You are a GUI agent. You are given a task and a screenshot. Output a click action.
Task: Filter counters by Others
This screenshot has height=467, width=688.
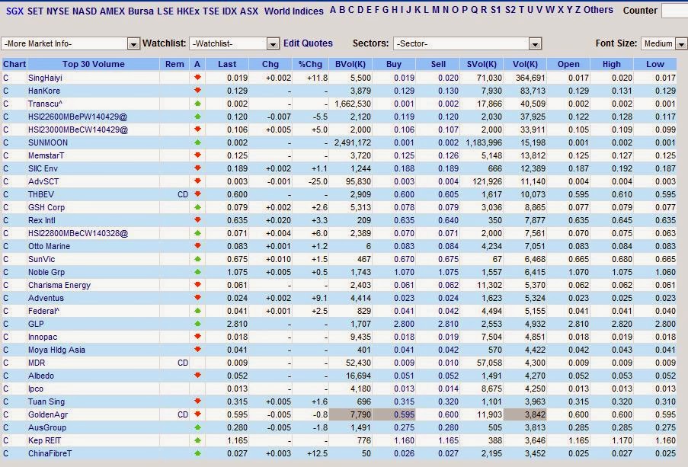598,10
